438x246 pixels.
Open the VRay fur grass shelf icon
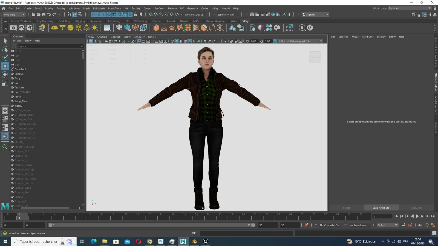pos(172,28)
